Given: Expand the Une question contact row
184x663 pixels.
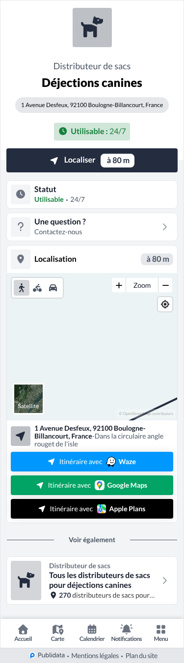Looking at the screenshot, I should [x=92, y=227].
